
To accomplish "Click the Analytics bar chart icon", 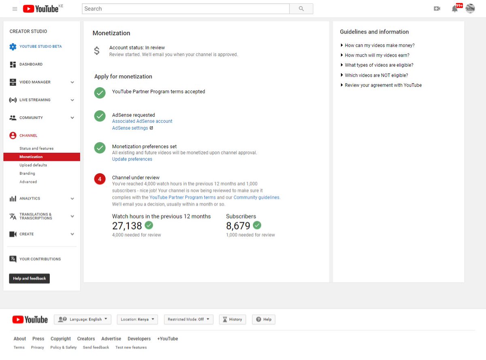I will tap(13, 198).
